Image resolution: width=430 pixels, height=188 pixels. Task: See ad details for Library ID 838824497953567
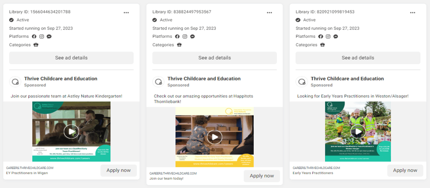coord(215,58)
